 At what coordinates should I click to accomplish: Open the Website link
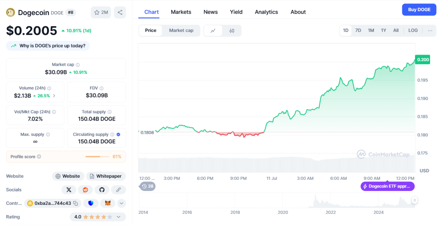click(x=68, y=176)
